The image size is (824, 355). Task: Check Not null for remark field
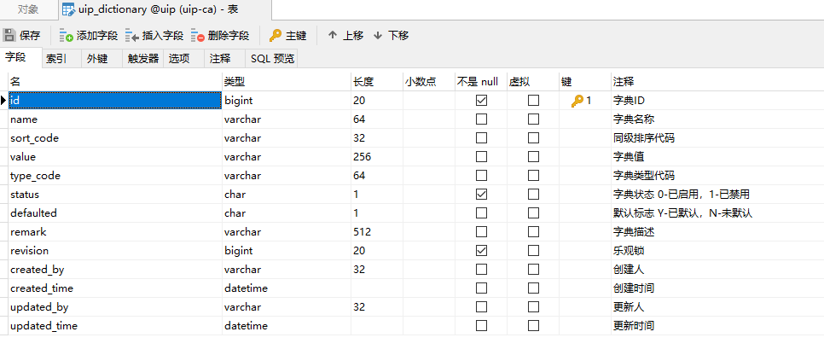coord(481,232)
